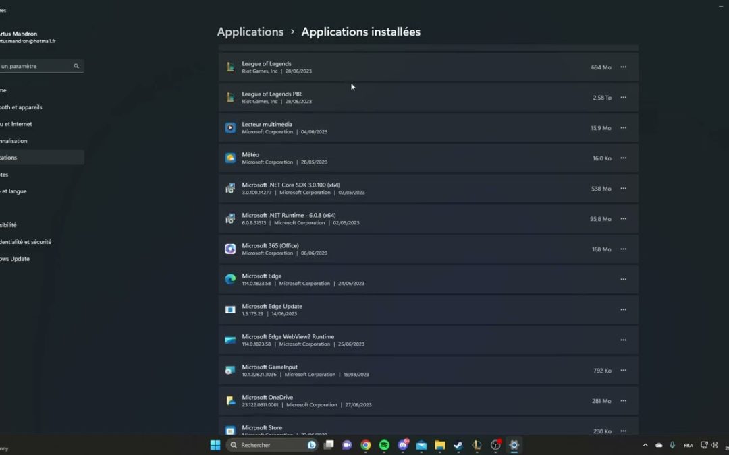Open options menu for League of Legends PBE

click(x=623, y=98)
